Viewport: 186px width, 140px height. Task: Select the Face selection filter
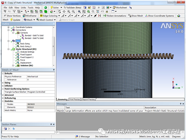click(41, 12)
